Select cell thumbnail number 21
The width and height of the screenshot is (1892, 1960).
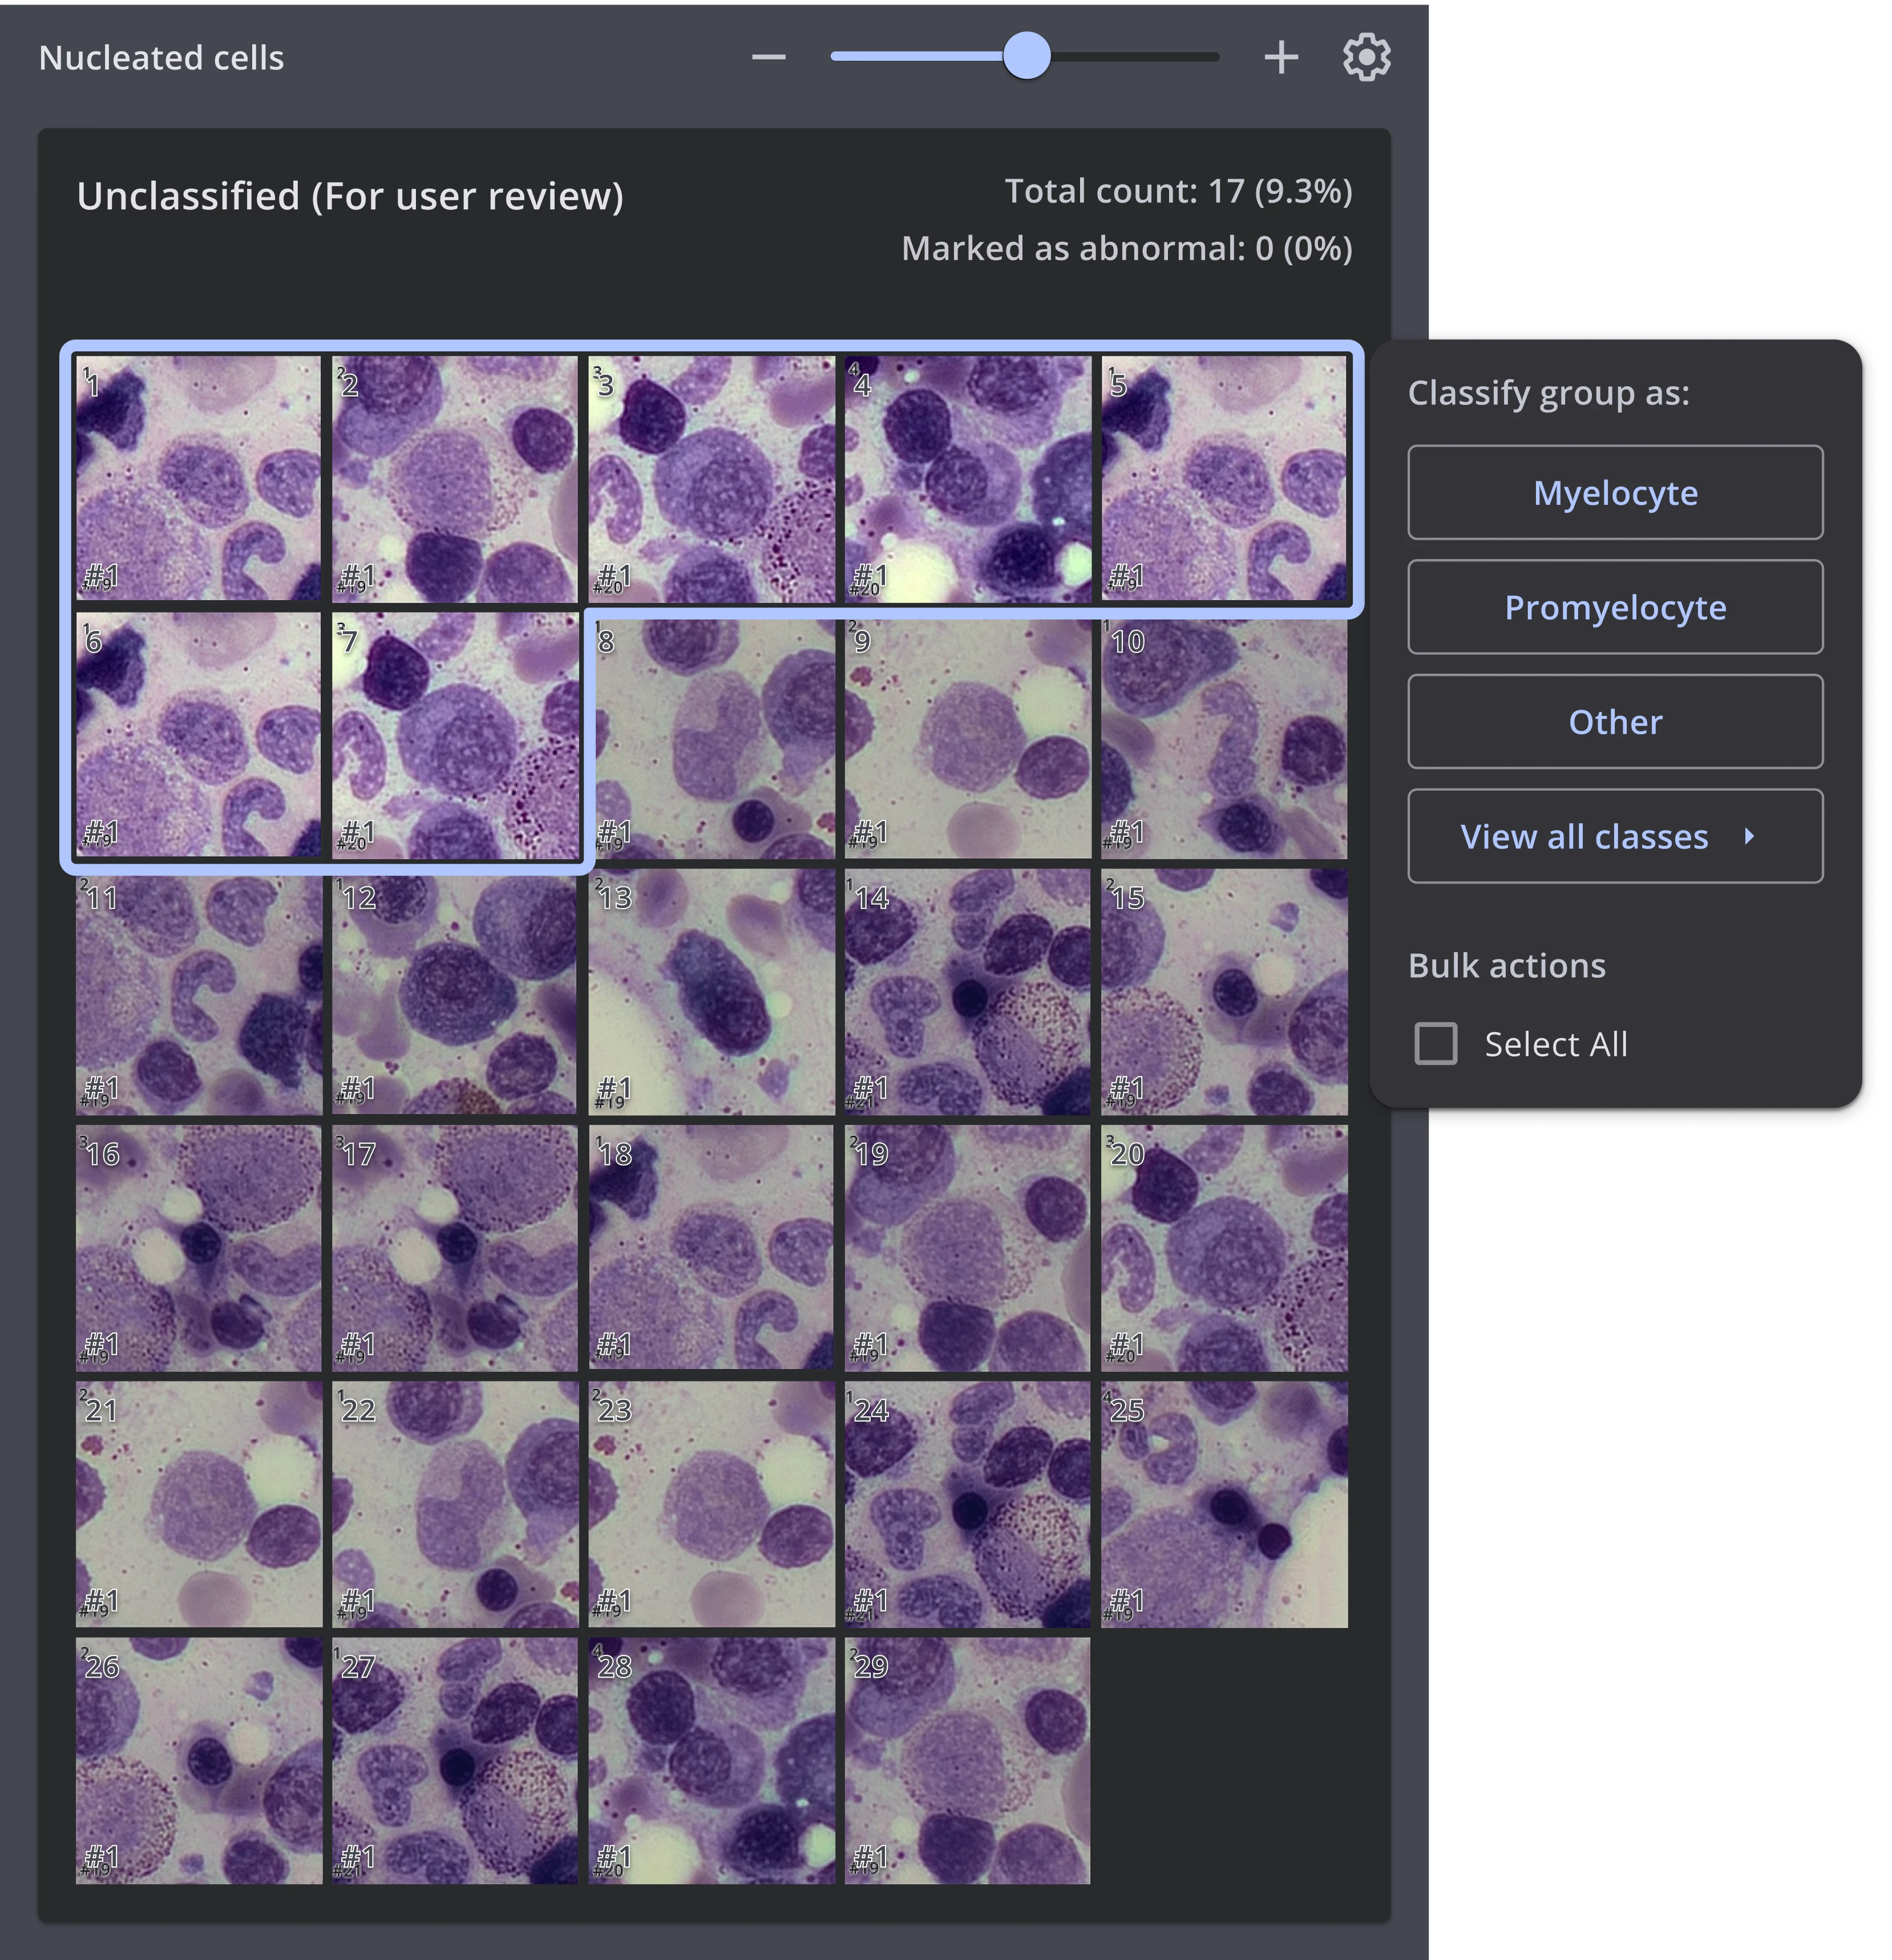[199, 1505]
